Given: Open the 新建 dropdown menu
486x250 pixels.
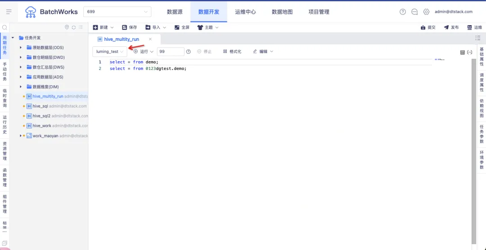Looking at the screenshot, I should 103,27.
